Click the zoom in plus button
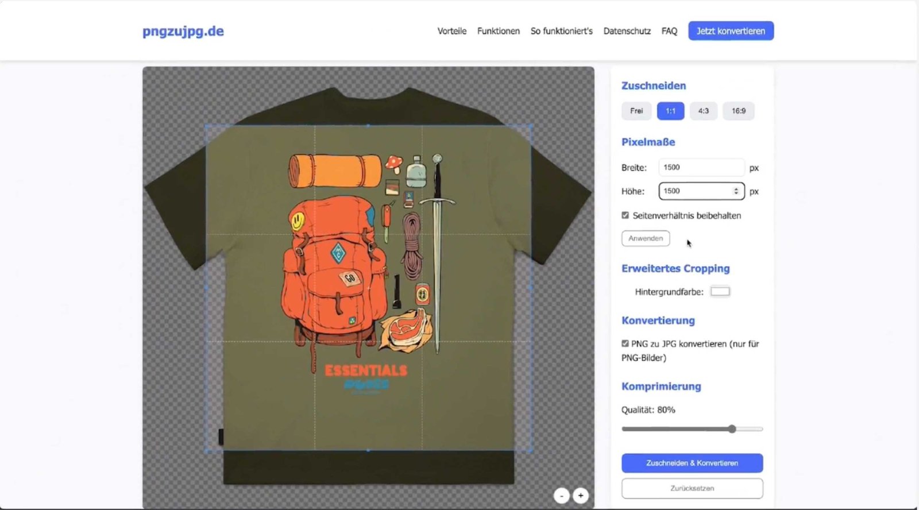Viewport: 919px width, 510px height. point(581,495)
